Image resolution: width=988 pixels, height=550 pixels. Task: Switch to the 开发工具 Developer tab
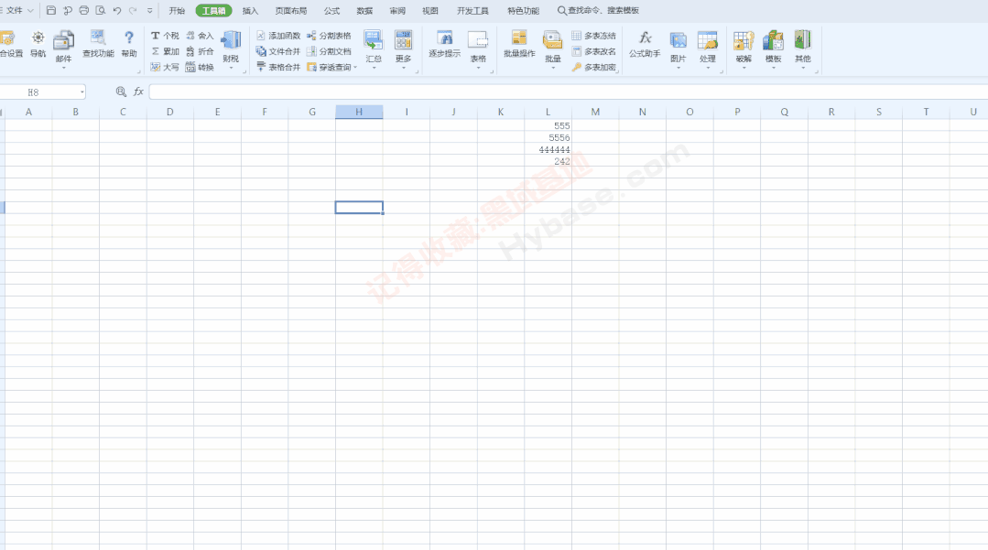tap(472, 11)
